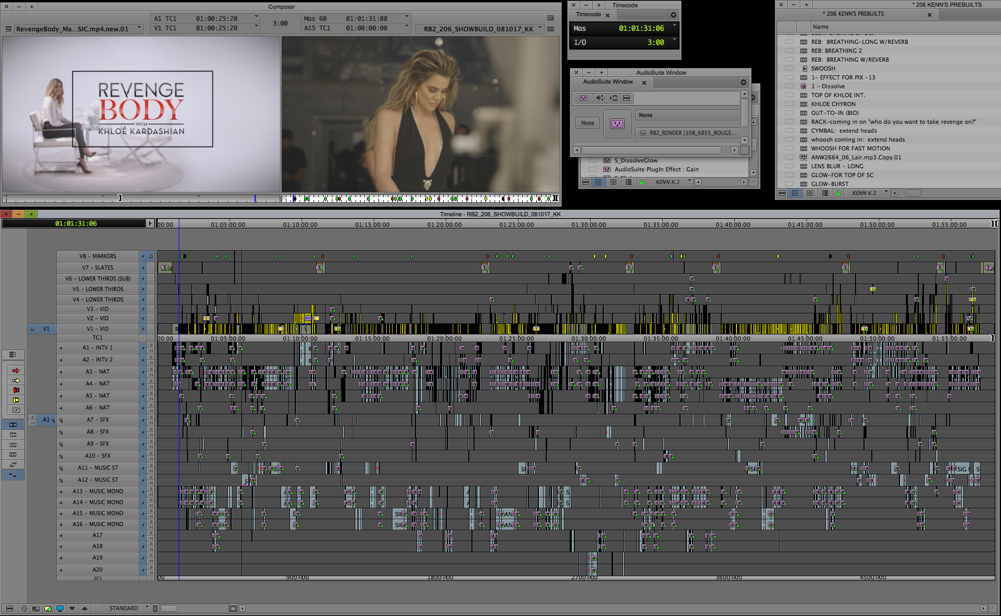Switch prebuilts bin to frame view icon
Image resolution: width=1001 pixels, height=616 pixels.
pyautogui.click(x=810, y=193)
